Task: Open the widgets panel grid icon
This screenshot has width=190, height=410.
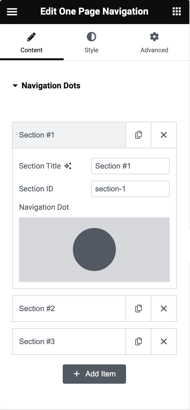Action: tap(176, 11)
